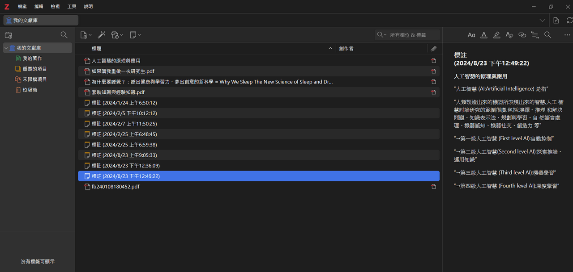
Task: Click the collection search magnifier icon
Action: click(64, 35)
